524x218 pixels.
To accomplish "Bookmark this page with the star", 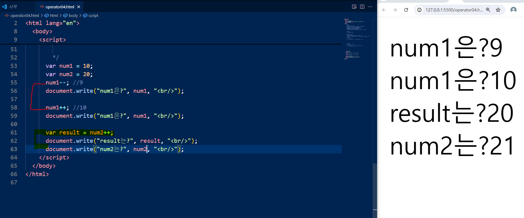I will click(x=498, y=10).
